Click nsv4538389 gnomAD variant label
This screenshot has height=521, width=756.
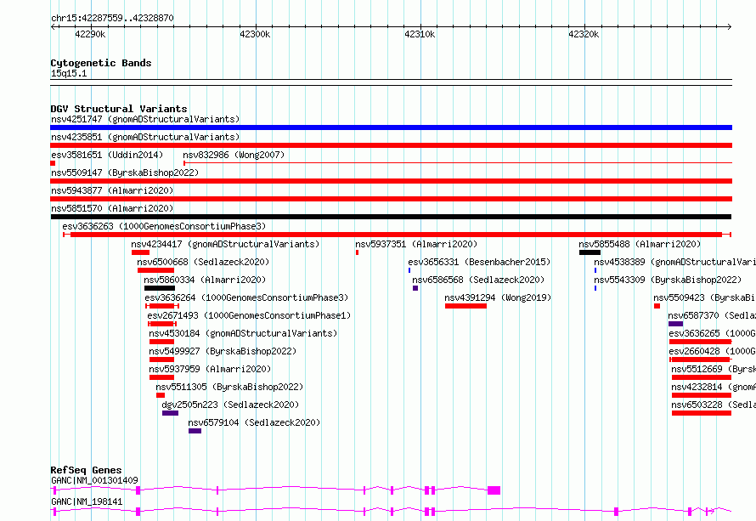pyautogui.click(x=675, y=262)
